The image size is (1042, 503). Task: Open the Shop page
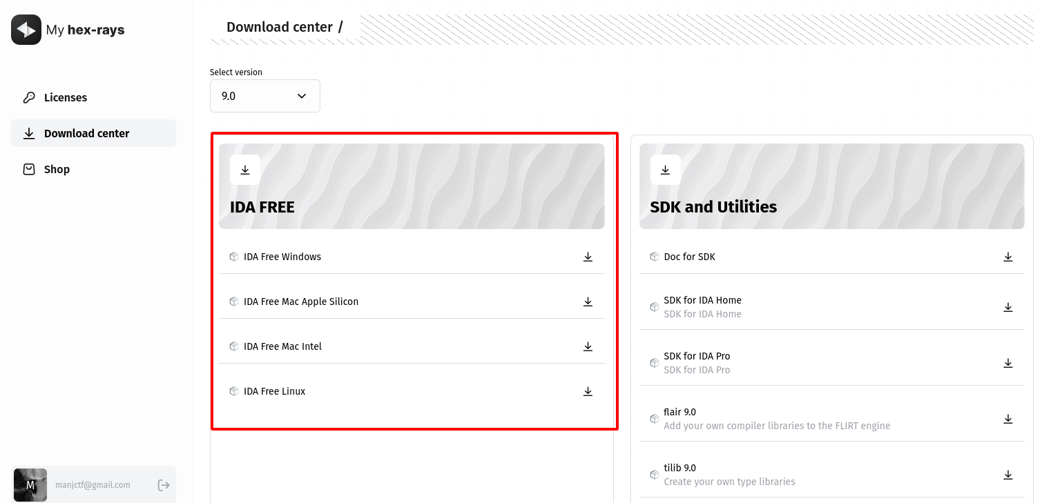coord(57,169)
